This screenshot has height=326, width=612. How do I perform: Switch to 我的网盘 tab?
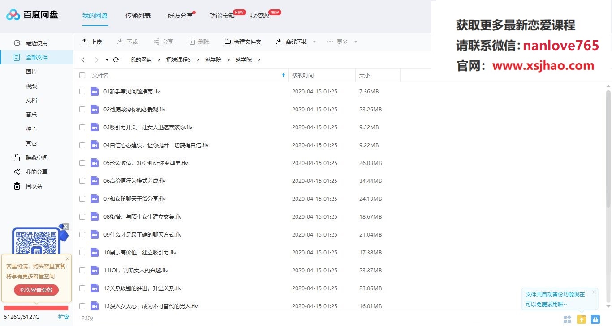click(x=95, y=16)
